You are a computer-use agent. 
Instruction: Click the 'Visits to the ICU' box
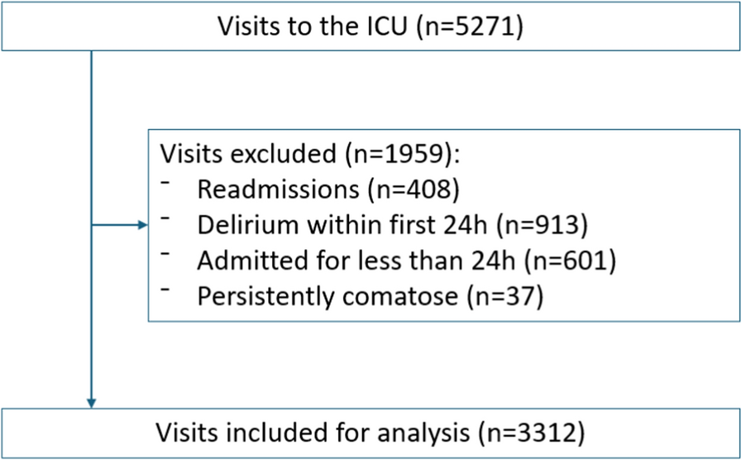pyautogui.click(x=370, y=26)
